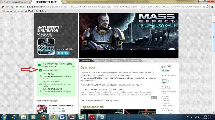Open the notepad-like last taskbar icon
Viewport: 215px width, 120px height.
102,117
